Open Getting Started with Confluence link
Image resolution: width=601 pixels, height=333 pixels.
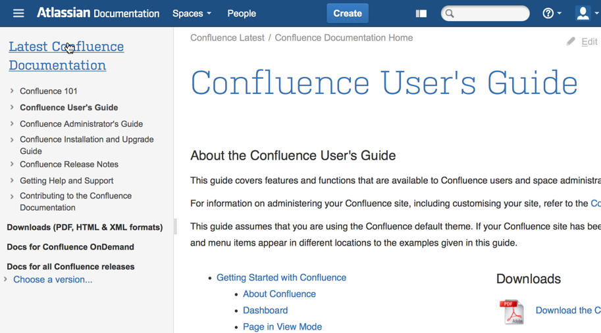click(x=281, y=278)
